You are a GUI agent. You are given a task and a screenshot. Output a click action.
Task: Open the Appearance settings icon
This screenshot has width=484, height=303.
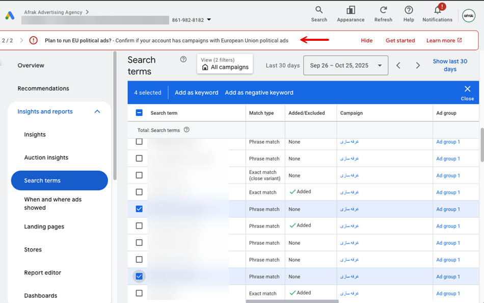351,10
